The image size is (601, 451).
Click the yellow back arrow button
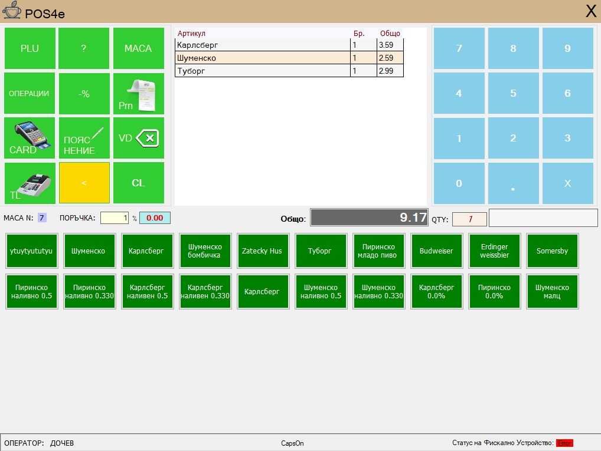pos(84,183)
